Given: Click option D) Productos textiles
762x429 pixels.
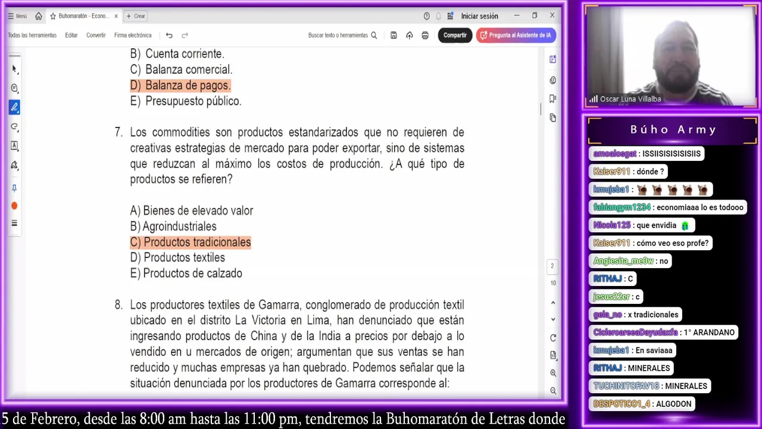Looking at the screenshot, I should pyautogui.click(x=177, y=257).
